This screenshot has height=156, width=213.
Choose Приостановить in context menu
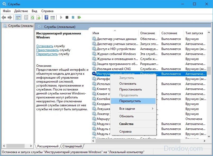coord(134,89)
